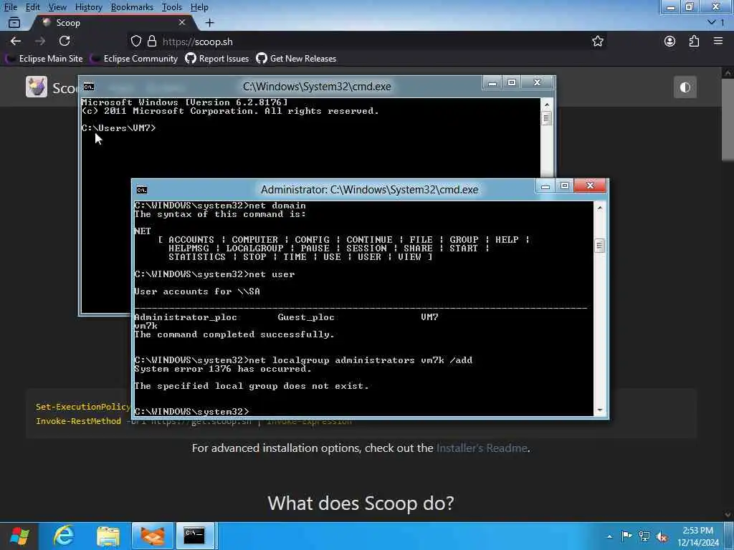The width and height of the screenshot is (734, 550).
Task: Click the back cmd.exe window system icon
Action: [x=88, y=87]
